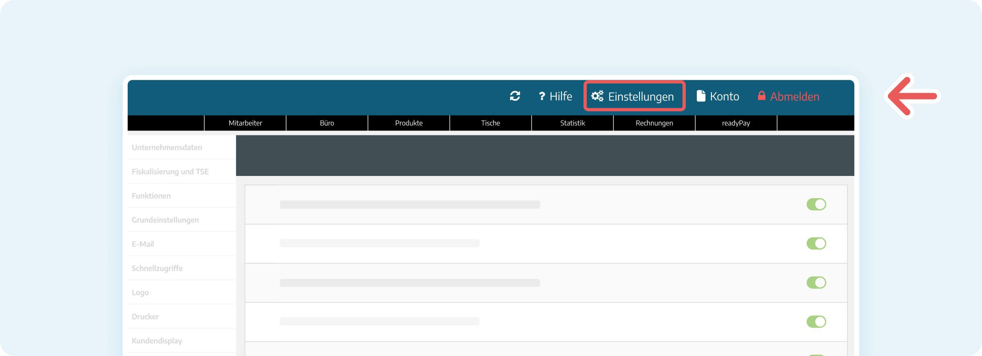Select Kundendisplay in sidebar

click(x=182, y=340)
